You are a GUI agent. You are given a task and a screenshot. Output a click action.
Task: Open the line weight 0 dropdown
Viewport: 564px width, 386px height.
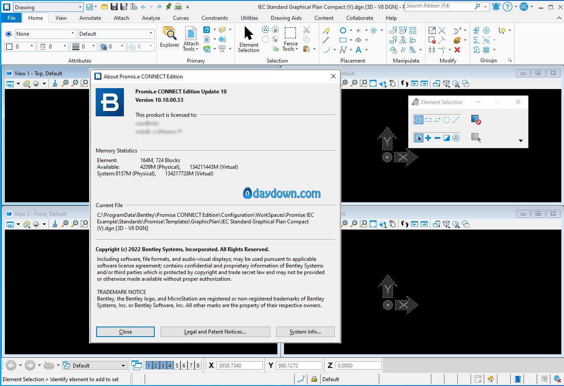pyautogui.click(x=83, y=46)
